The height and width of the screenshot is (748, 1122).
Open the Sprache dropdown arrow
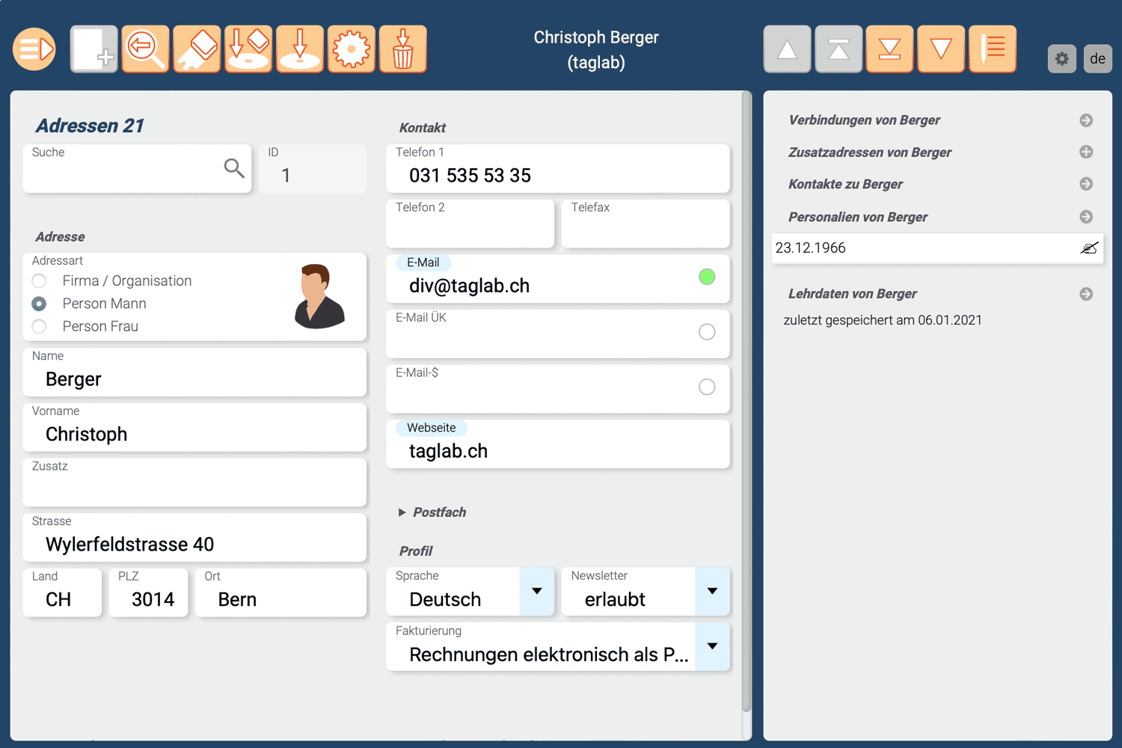[536, 592]
